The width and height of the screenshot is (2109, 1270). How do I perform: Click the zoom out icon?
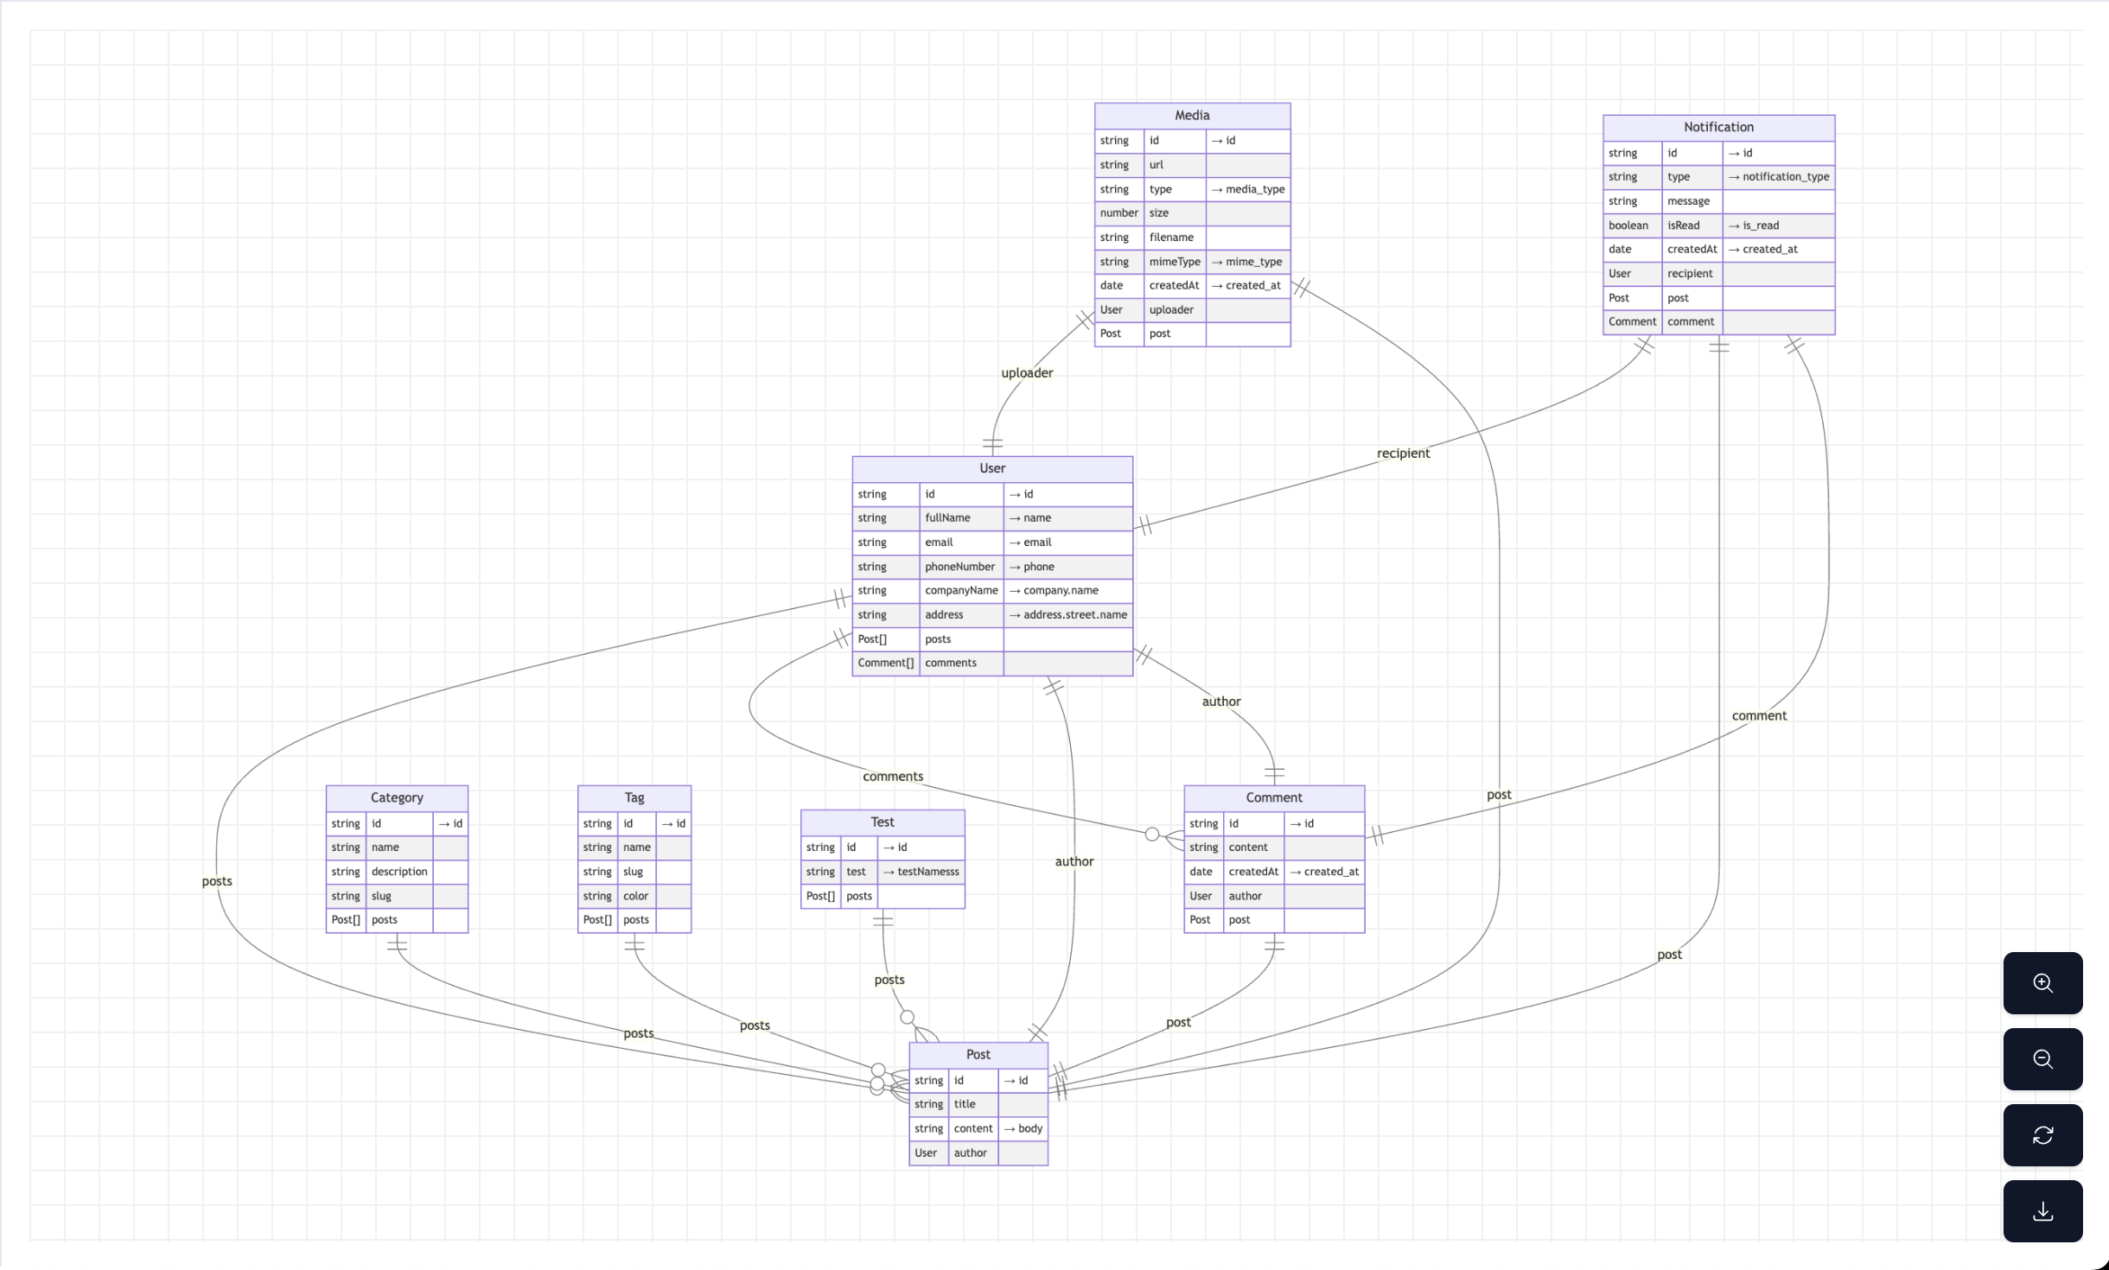(2042, 1059)
